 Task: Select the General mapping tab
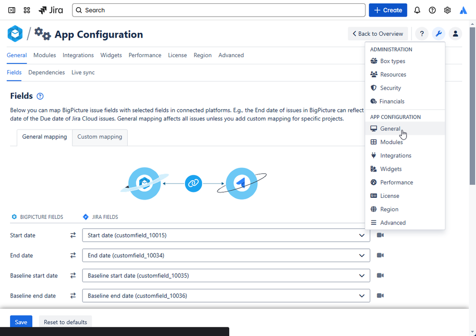(x=45, y=137)
